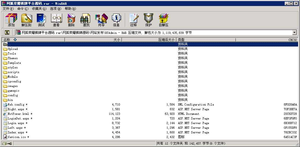The width and height of the screenshot is (300, 147).
Task: Click the Delete (删除) toolbar icon
Action: 71,20
